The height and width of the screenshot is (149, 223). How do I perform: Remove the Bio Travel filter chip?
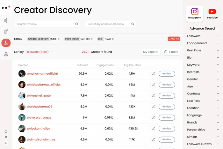(113, 39)
